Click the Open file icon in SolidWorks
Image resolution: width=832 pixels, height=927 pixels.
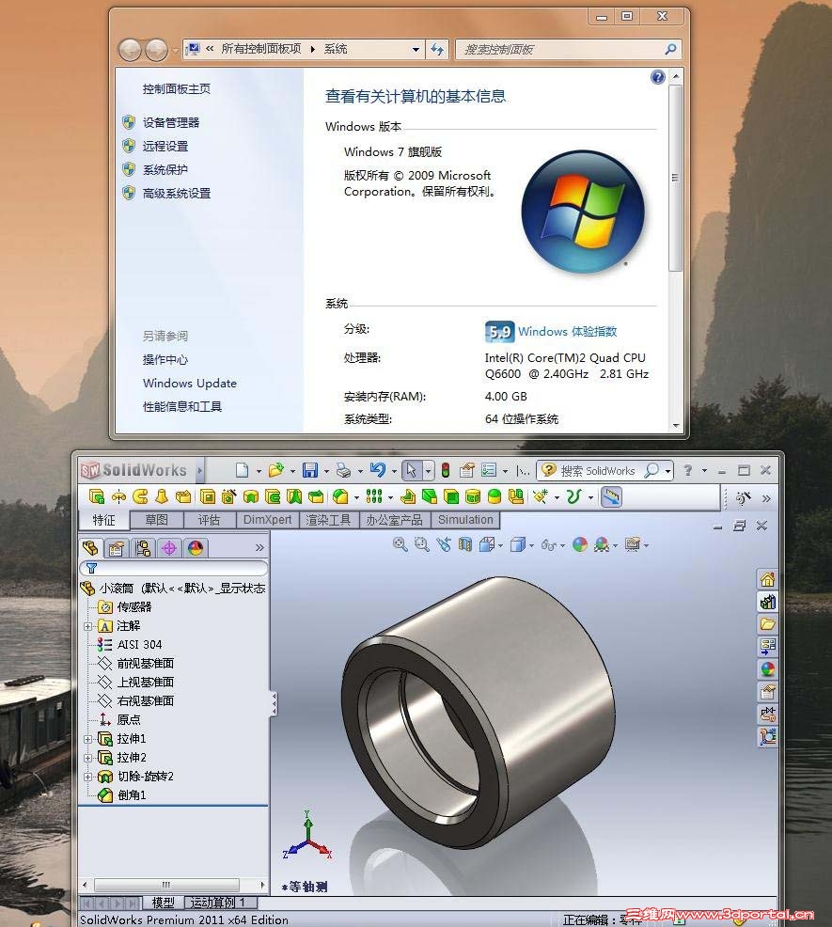[275, 470]
